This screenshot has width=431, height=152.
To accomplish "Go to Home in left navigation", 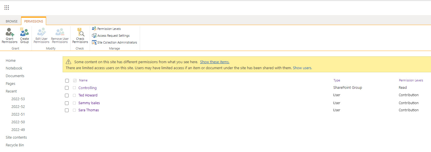I will pyautogui.click(x=11, y=61).
